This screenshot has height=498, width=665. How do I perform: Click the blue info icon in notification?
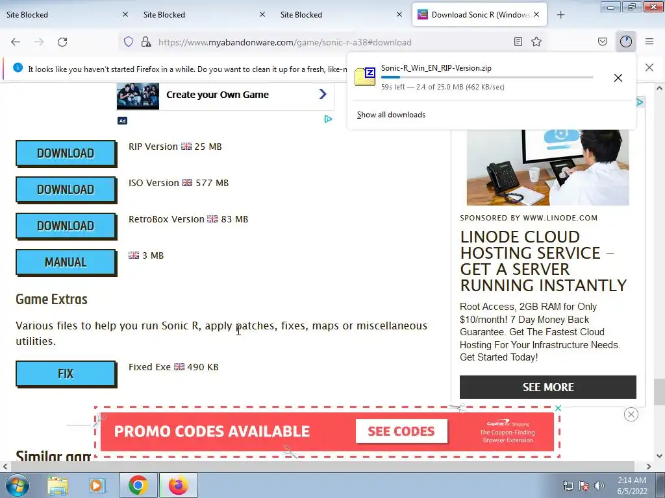coord(18,67)
